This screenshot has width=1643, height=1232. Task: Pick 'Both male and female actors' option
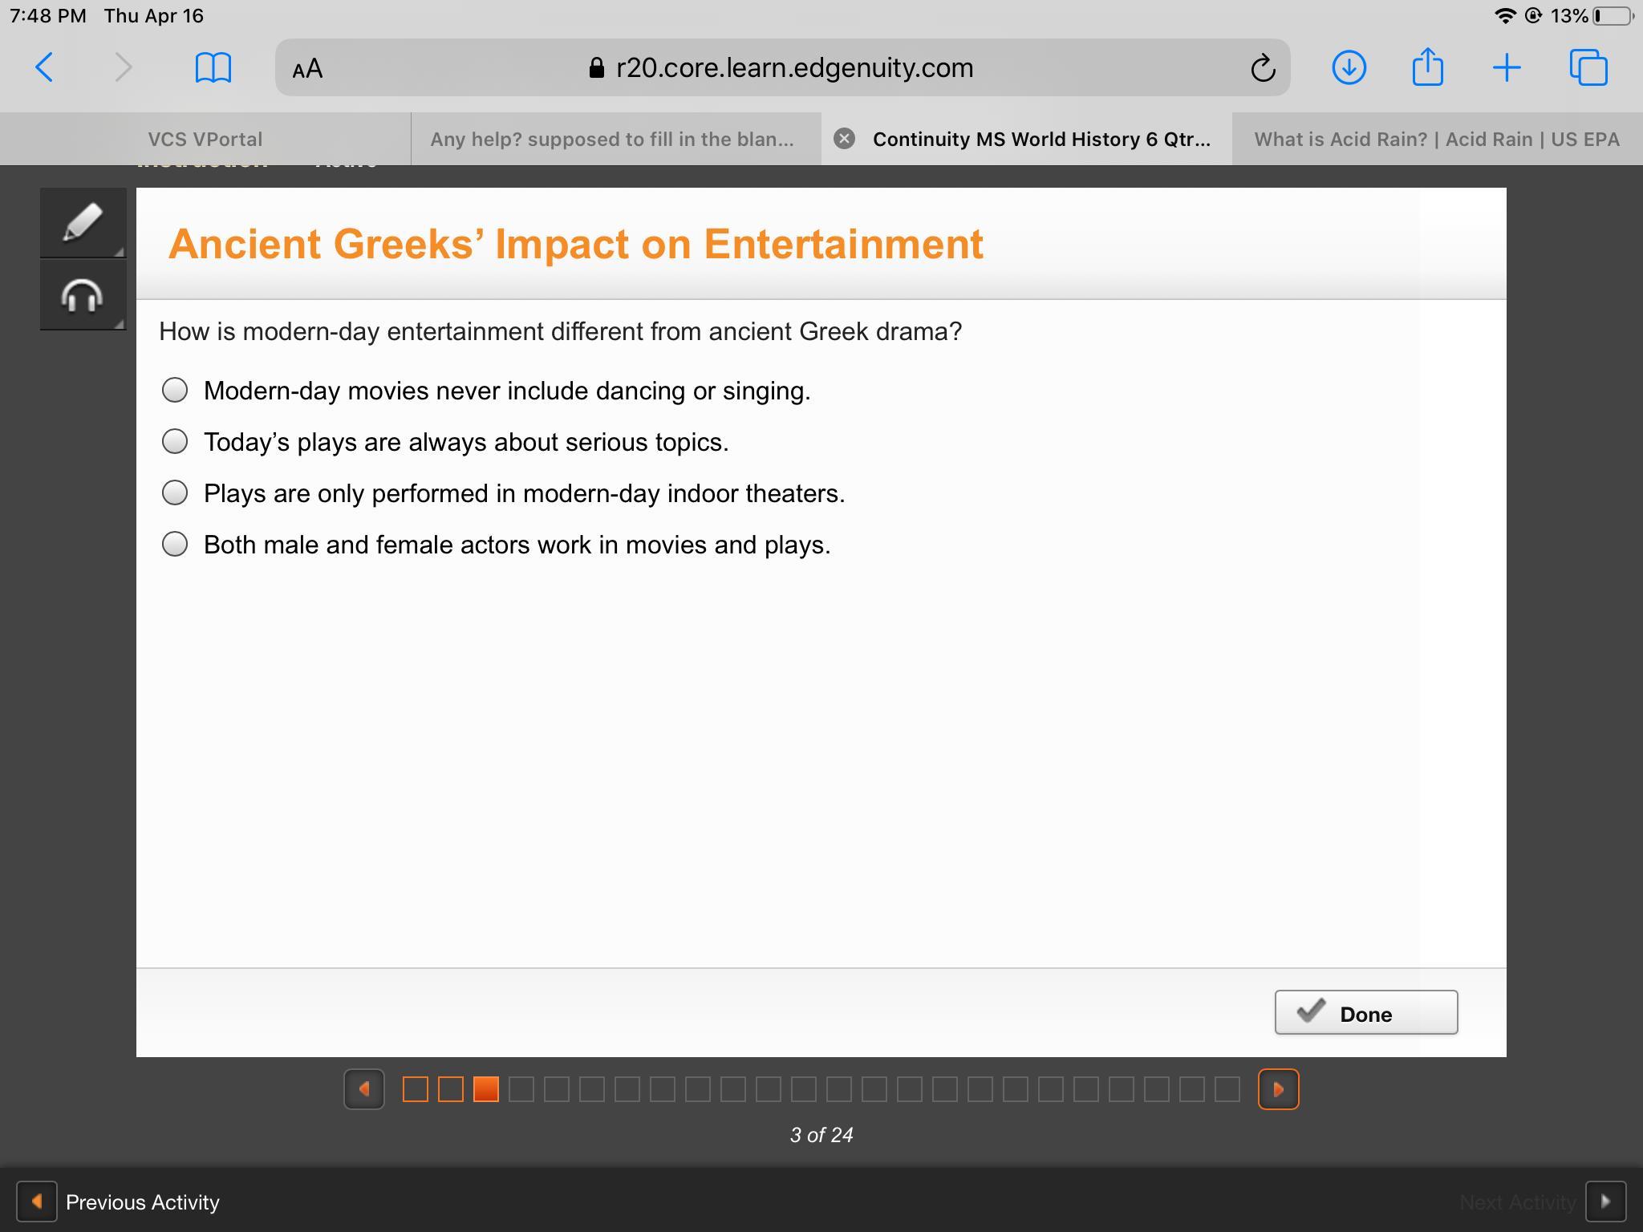tap(175, 545)
